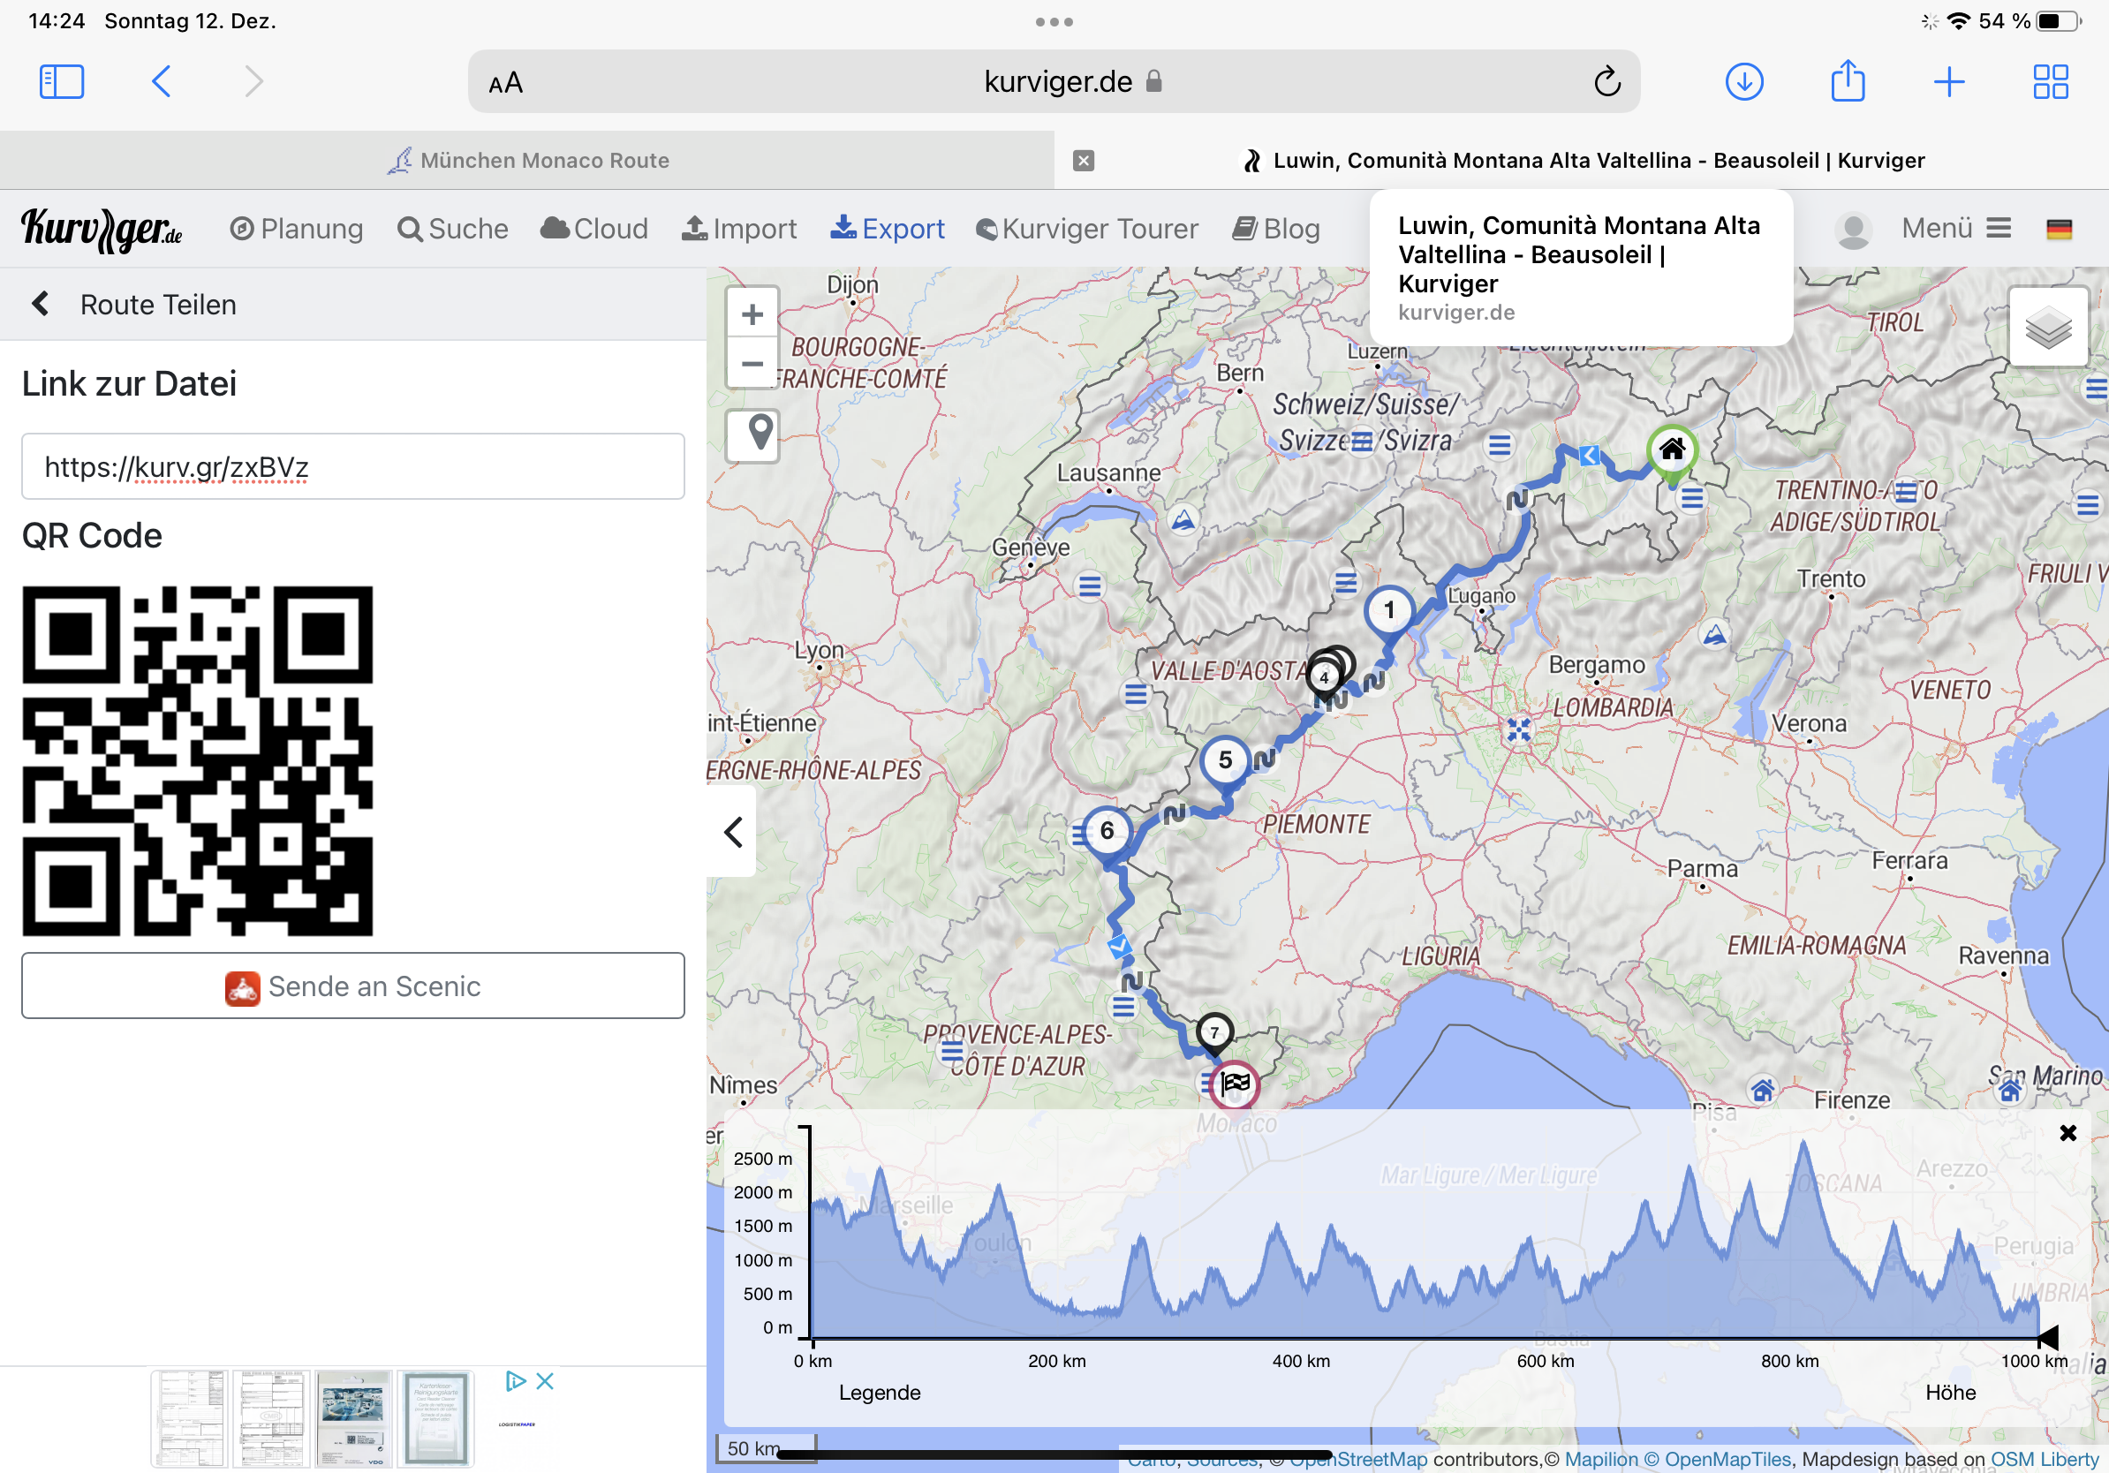Open the Menü hamburger dropdown
Viewport: 2109px width, 1473px height.
1956,228
